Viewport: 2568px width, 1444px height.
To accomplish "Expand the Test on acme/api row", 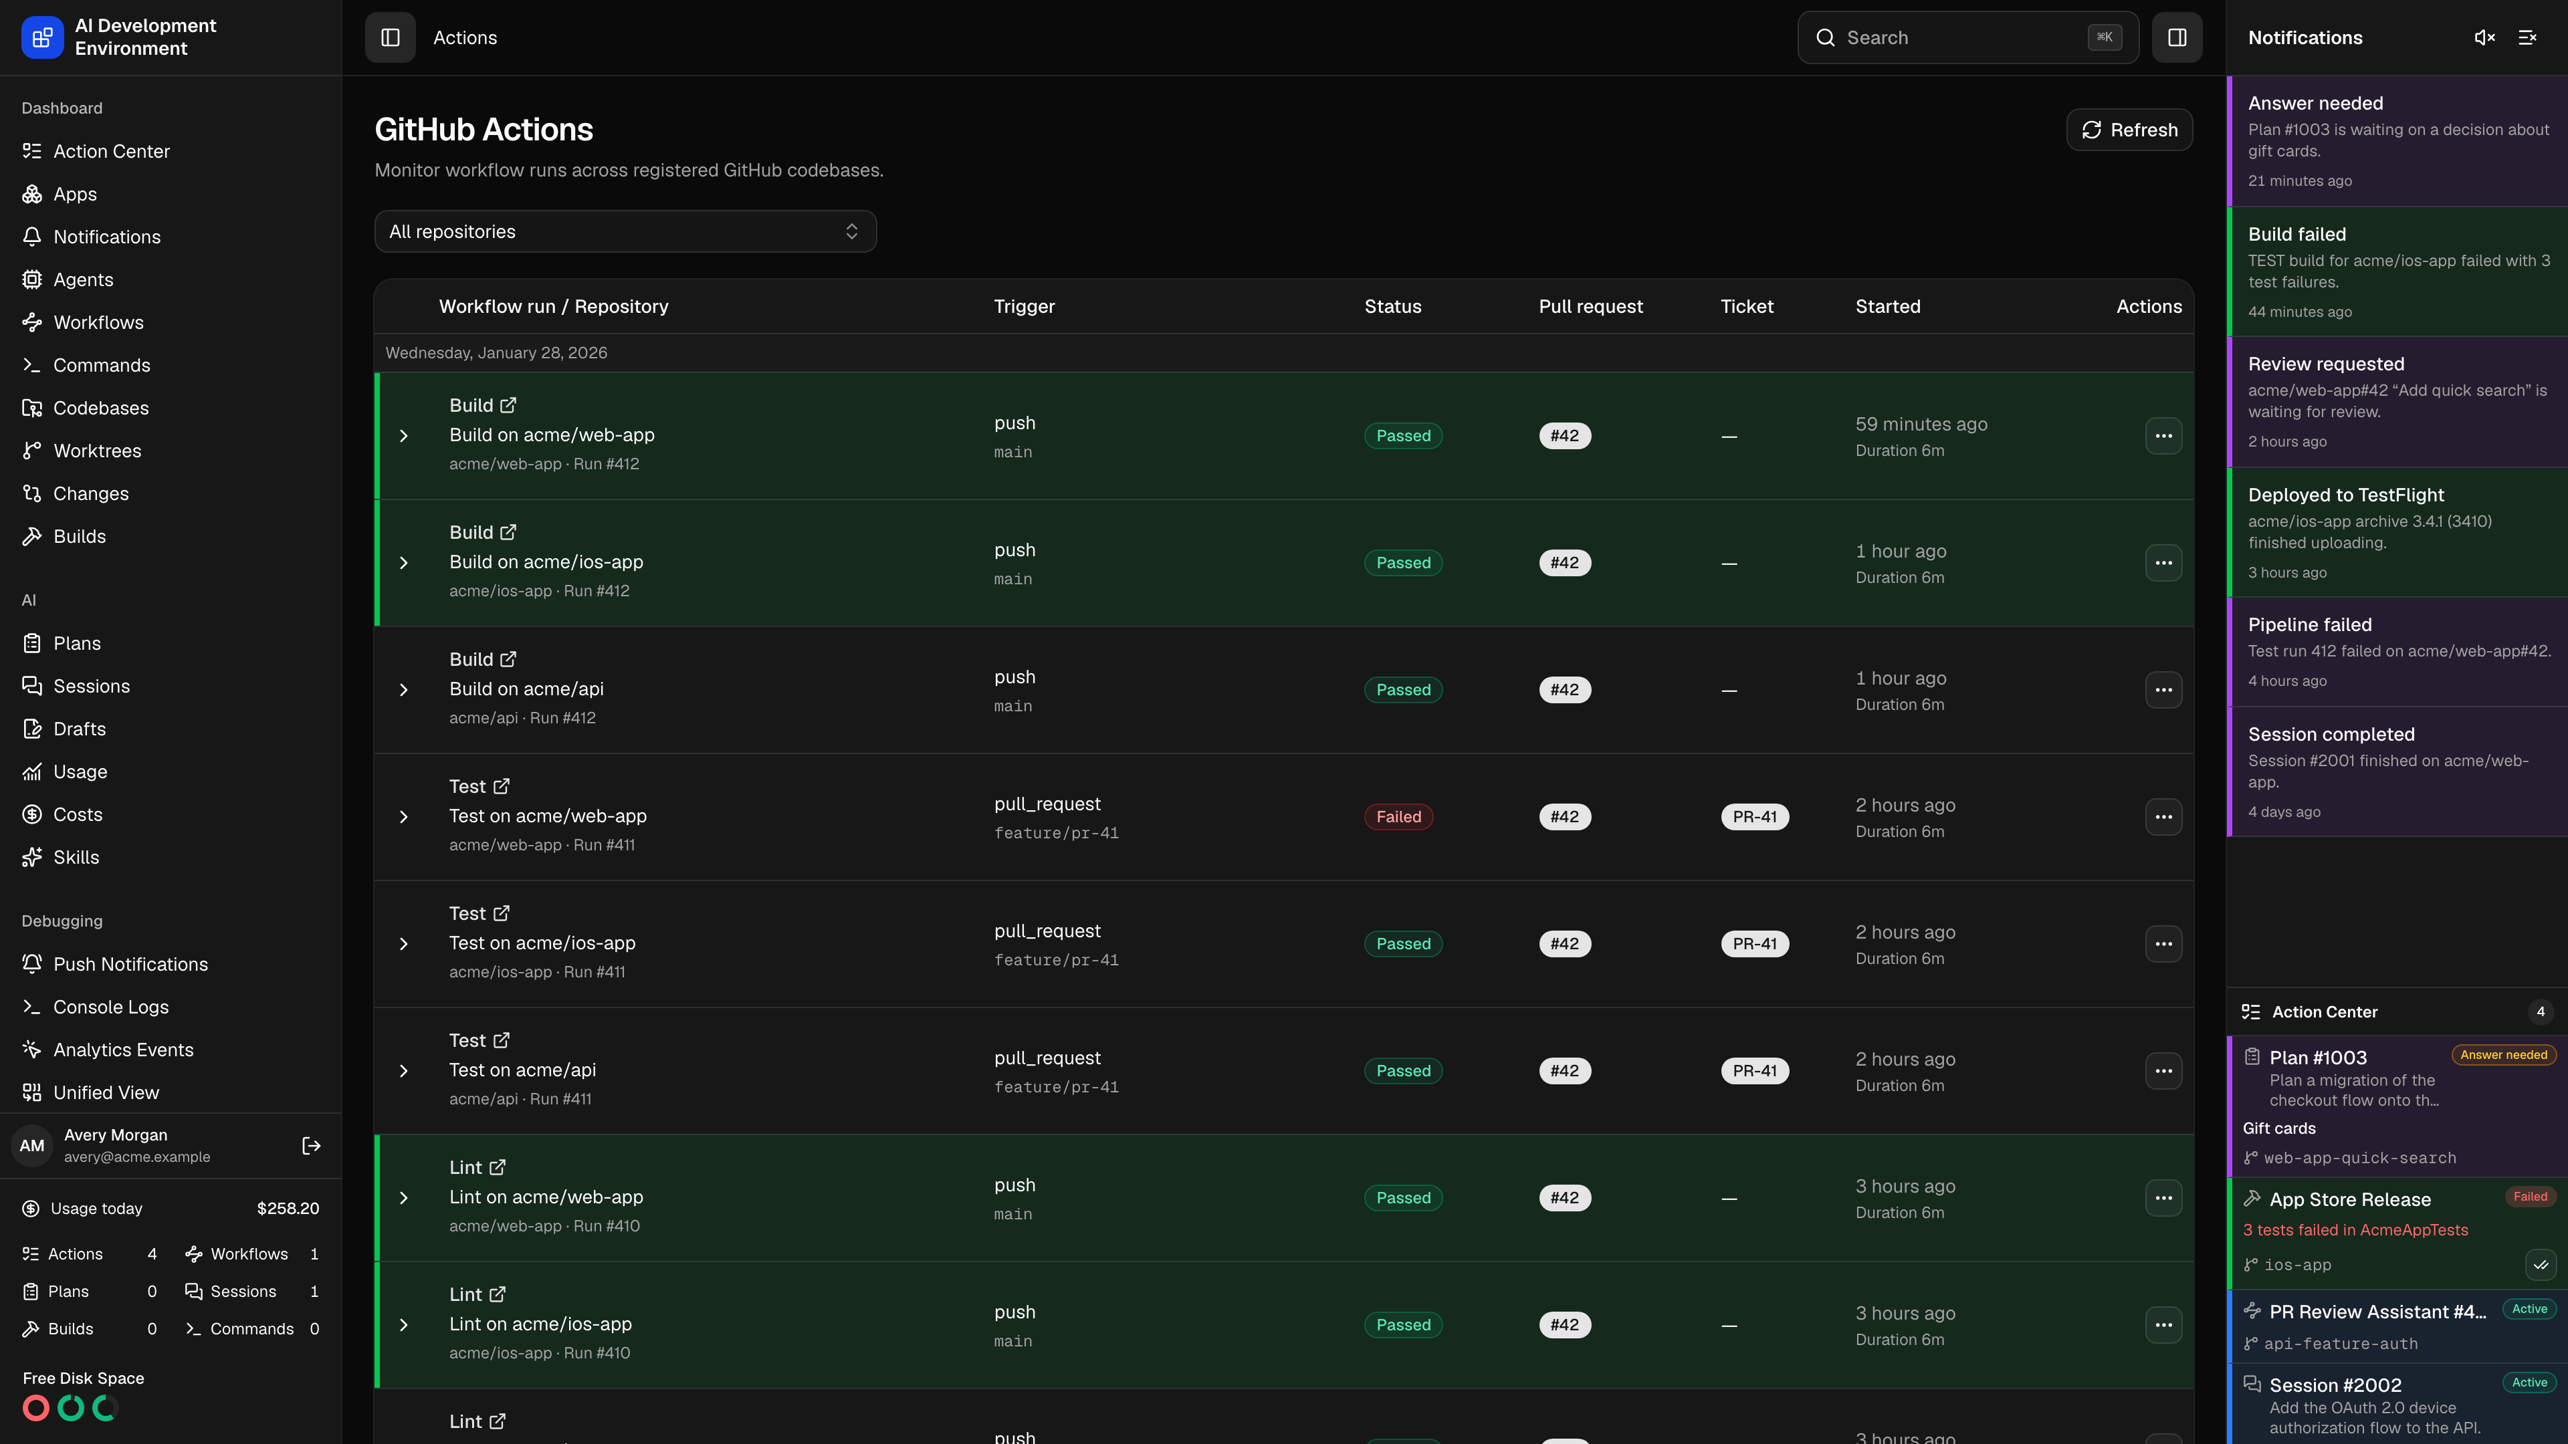I will pyautogui.click(x=404, y=1071).
